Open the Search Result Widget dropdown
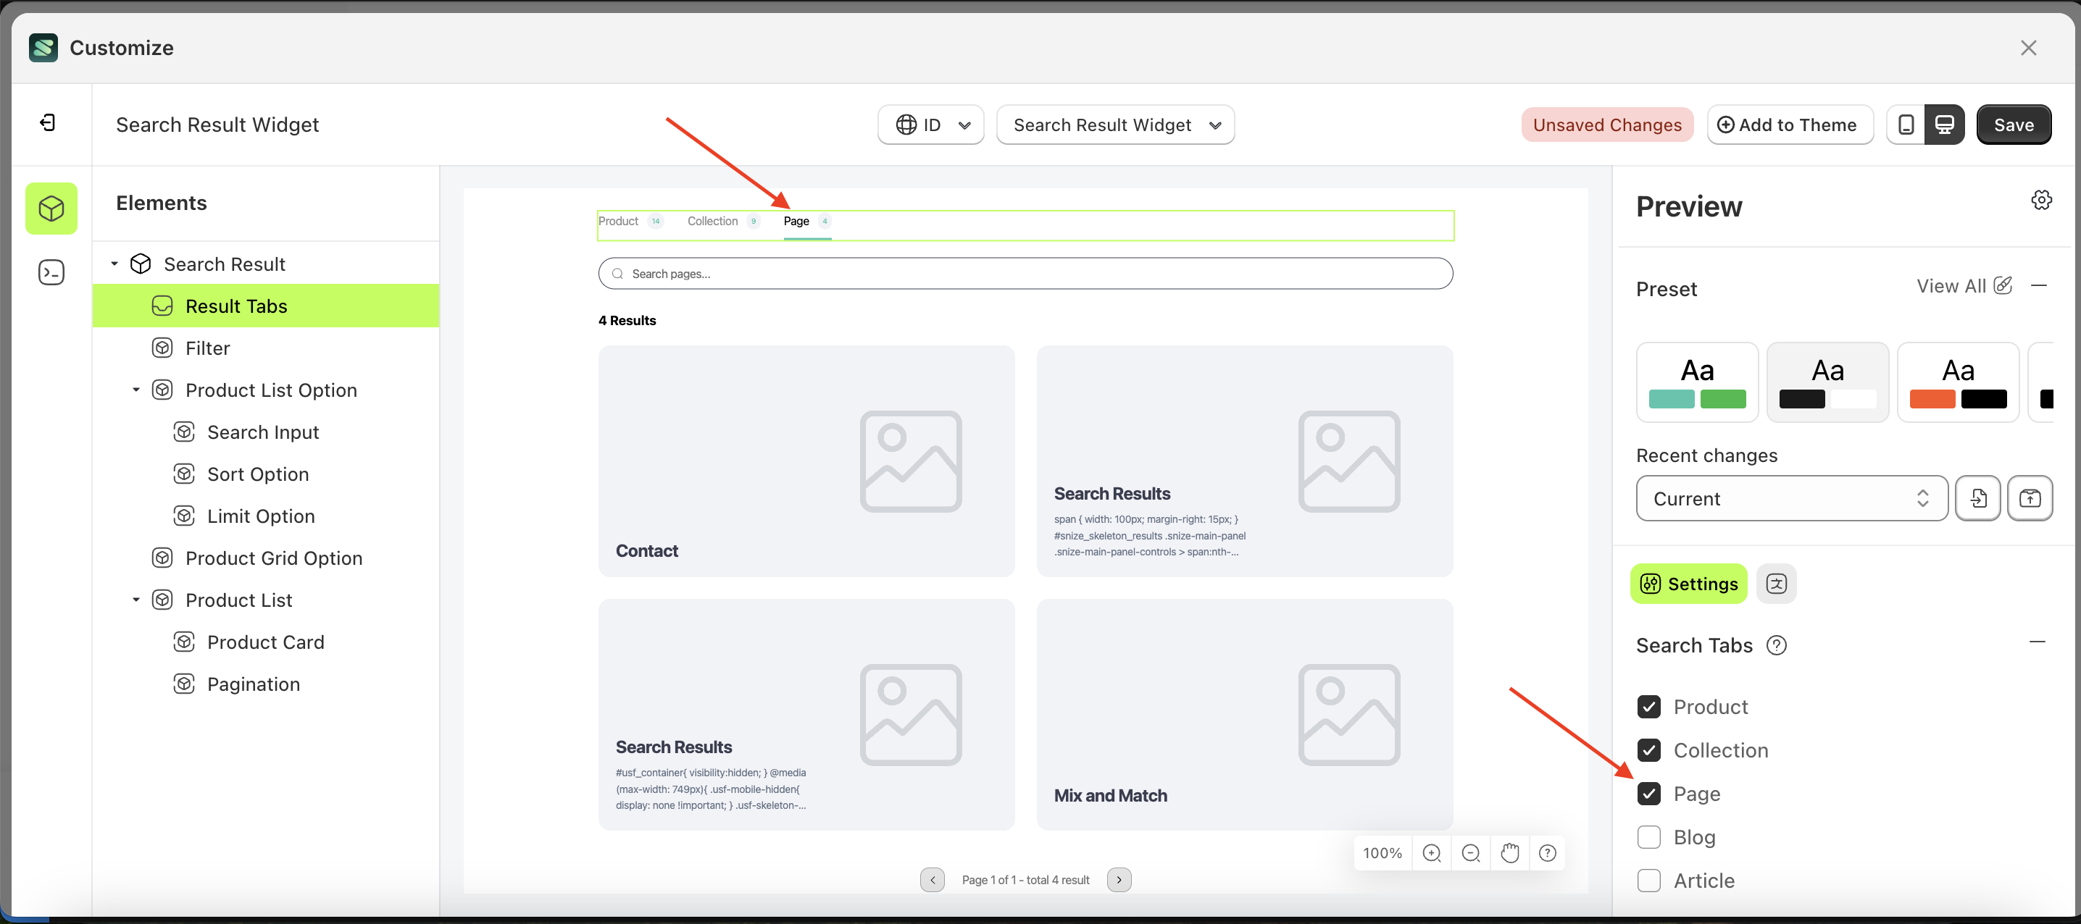Image resolution: width=2081 pixels, height=924 pixels. (1115, 125)
